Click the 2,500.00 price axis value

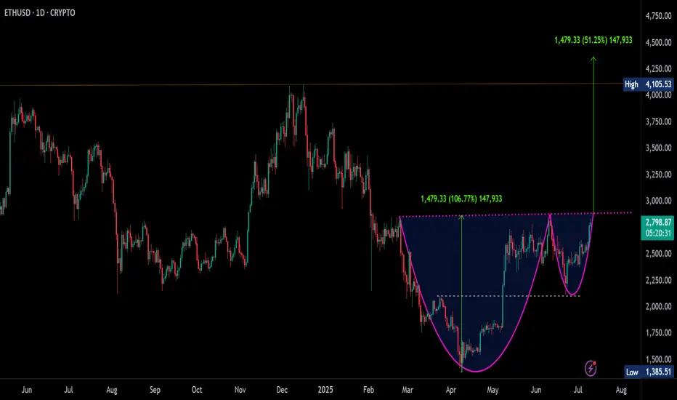[x=658, y=254]
